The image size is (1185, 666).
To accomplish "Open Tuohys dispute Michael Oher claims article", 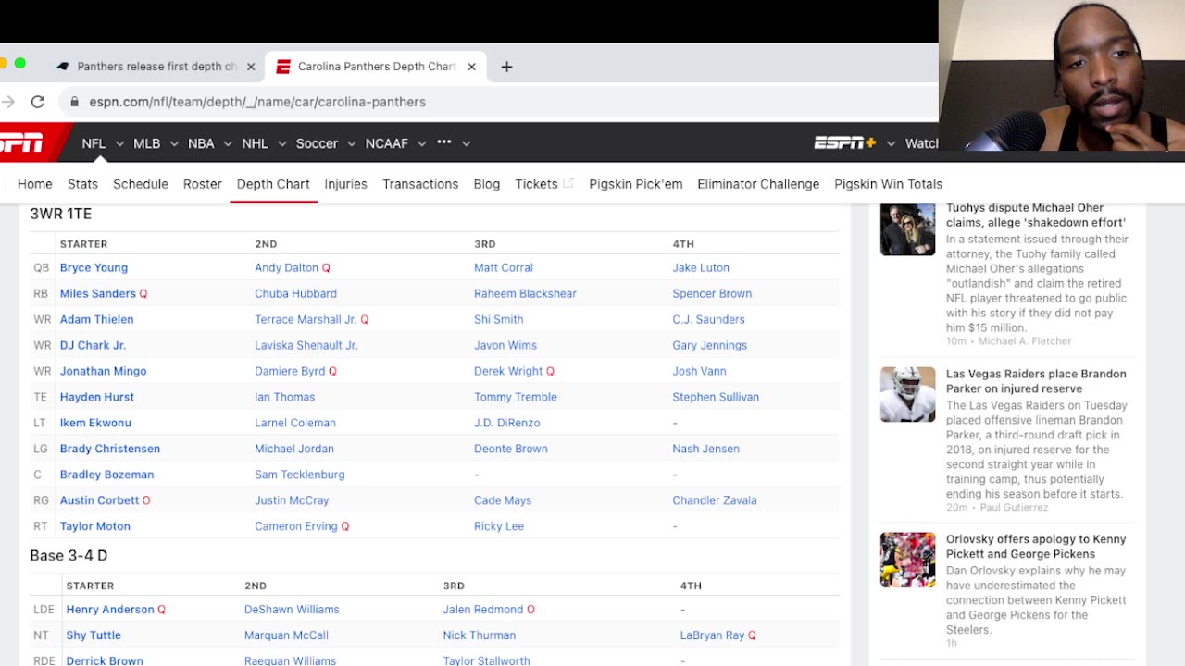I will (x=1036, y=216).
